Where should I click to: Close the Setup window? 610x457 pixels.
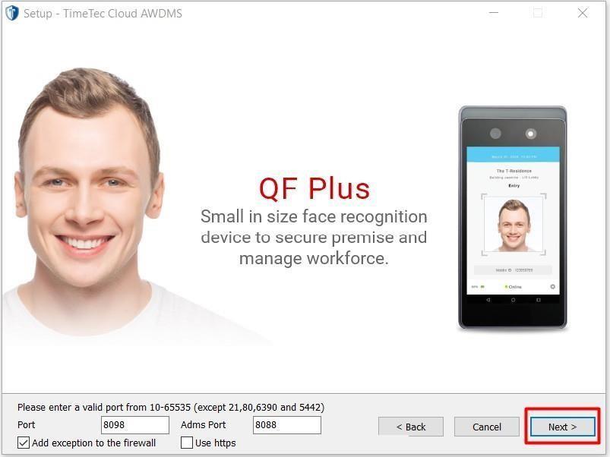pyautogui.click(x=583, y=13)
